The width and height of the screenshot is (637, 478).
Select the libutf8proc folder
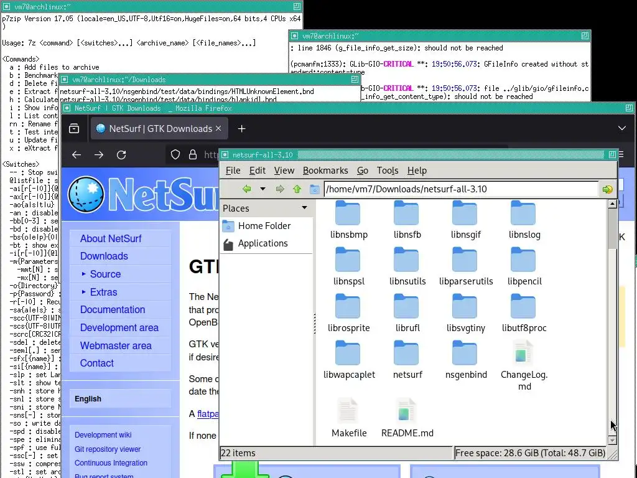[524, 314]
